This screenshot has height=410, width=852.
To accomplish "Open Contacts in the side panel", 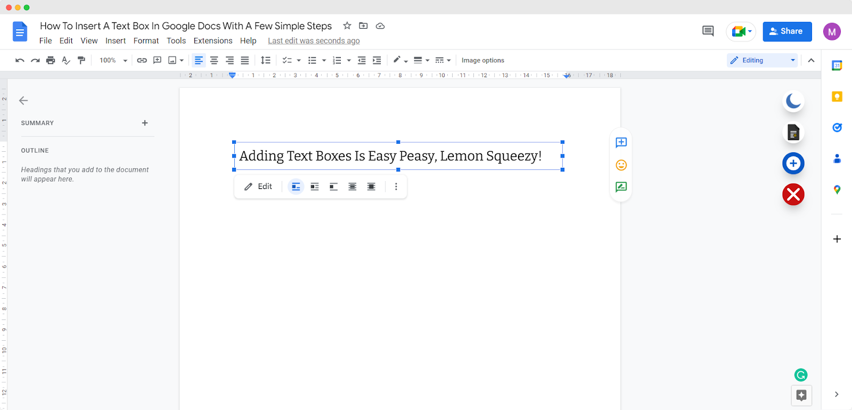I will tap(837, 158).
